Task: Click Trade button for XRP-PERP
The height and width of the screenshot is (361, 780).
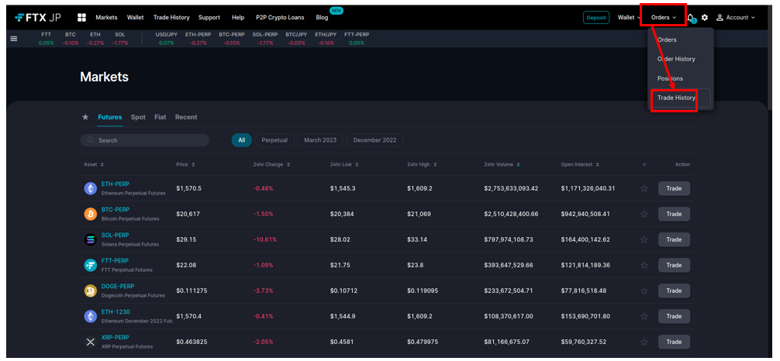Action: pos(674,342)
